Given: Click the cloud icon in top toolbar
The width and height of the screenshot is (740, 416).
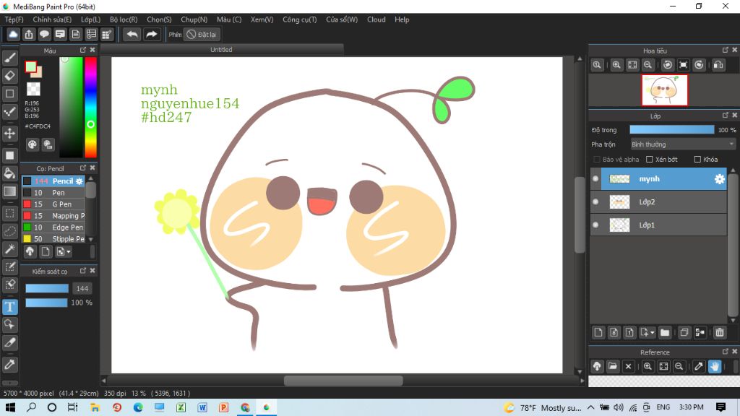Looking at the screenshot, I should click(13, 35).
